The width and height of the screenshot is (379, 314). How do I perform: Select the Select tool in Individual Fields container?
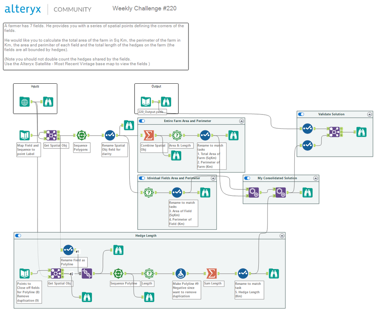[177, 192]
